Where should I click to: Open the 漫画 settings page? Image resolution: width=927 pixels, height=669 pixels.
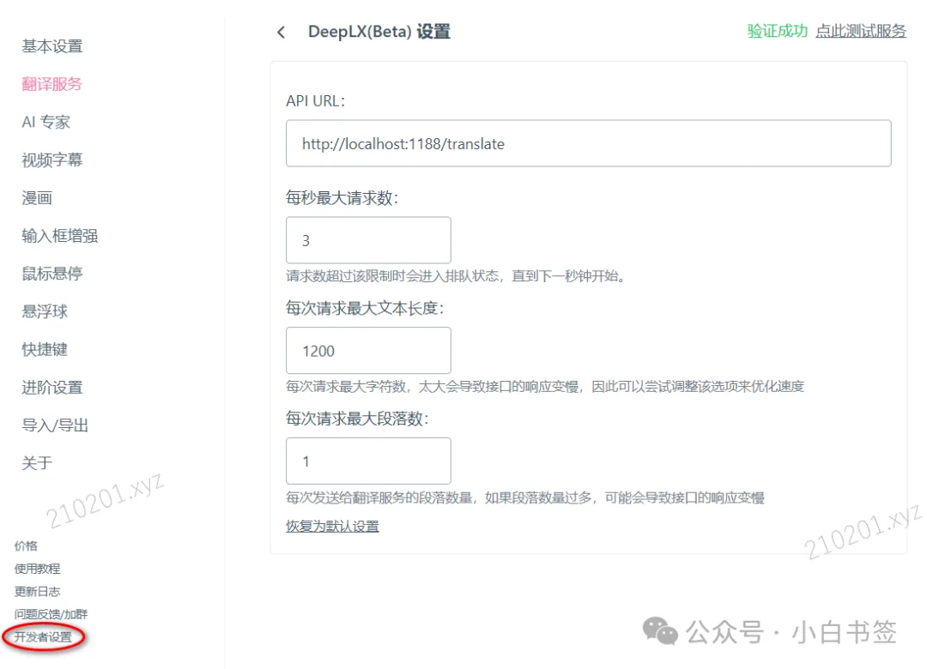37,198
